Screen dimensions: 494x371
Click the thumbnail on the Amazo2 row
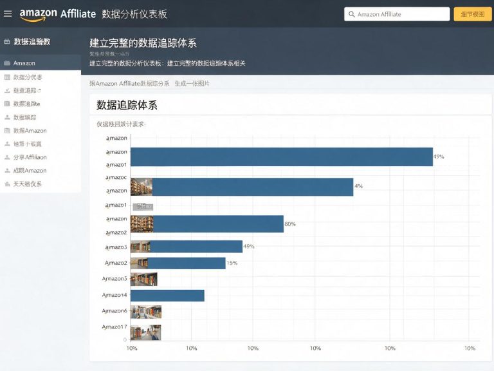(139, 263)
